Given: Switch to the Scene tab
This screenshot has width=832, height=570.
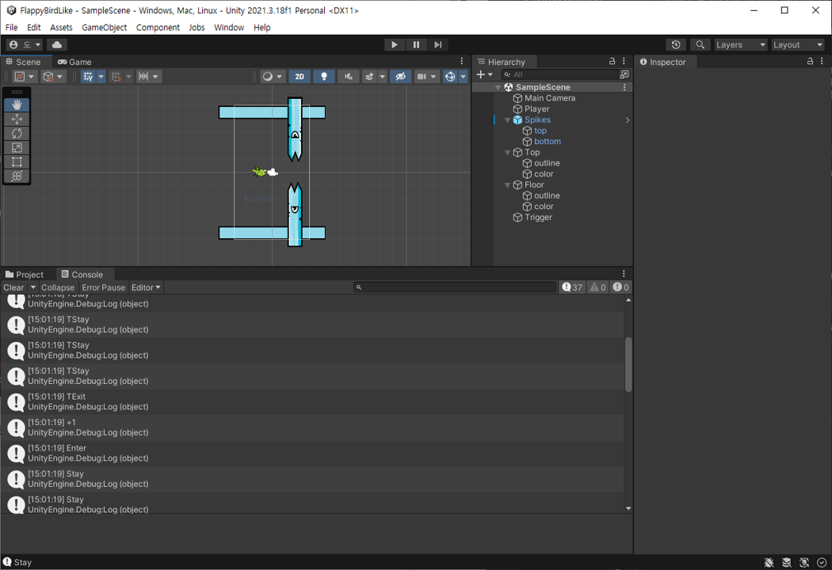Looking at the screenshot, I should pyautogui.click(x=23, y=62).
